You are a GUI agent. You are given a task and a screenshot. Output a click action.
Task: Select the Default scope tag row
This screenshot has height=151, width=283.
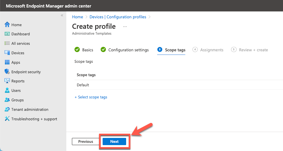click(x=179, y=85)
